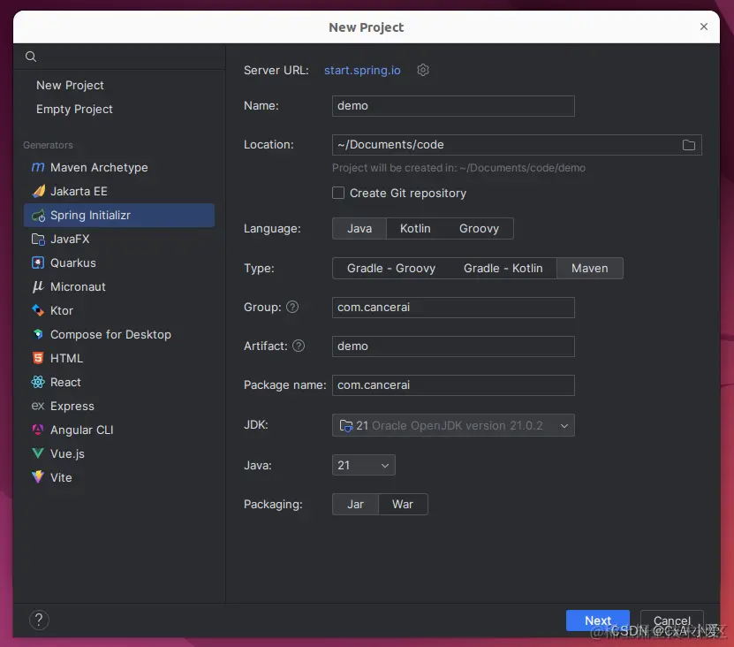Select Micronaut generator label
734x647 pixels.
tap(78, 286)
